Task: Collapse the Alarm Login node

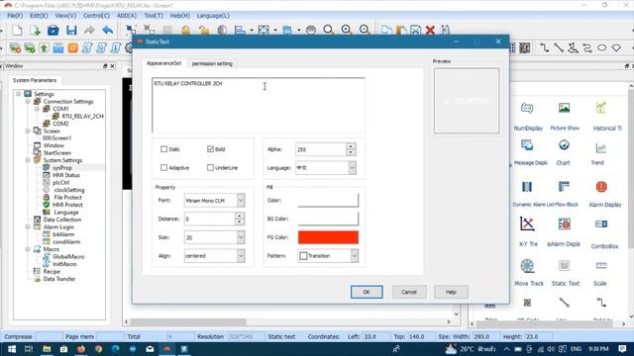Action: point(28,226)
